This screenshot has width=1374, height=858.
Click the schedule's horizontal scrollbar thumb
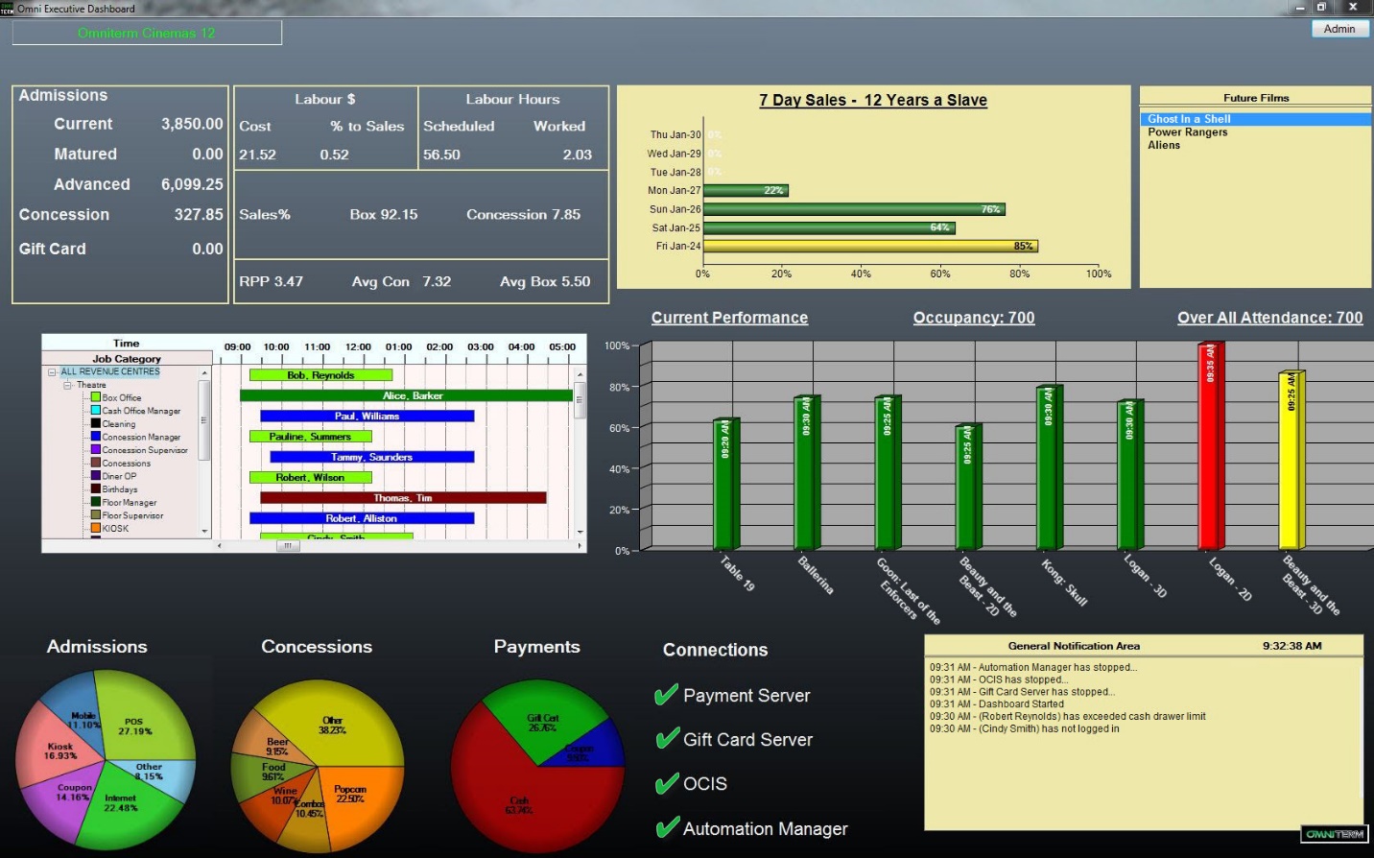tap(289, 545)
